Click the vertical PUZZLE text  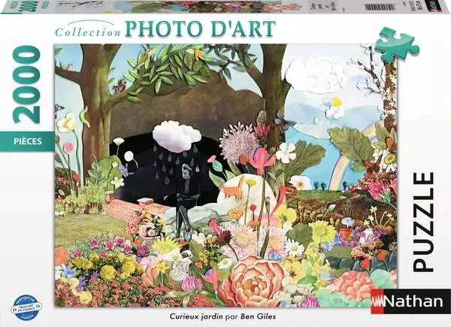click(425, 220)
